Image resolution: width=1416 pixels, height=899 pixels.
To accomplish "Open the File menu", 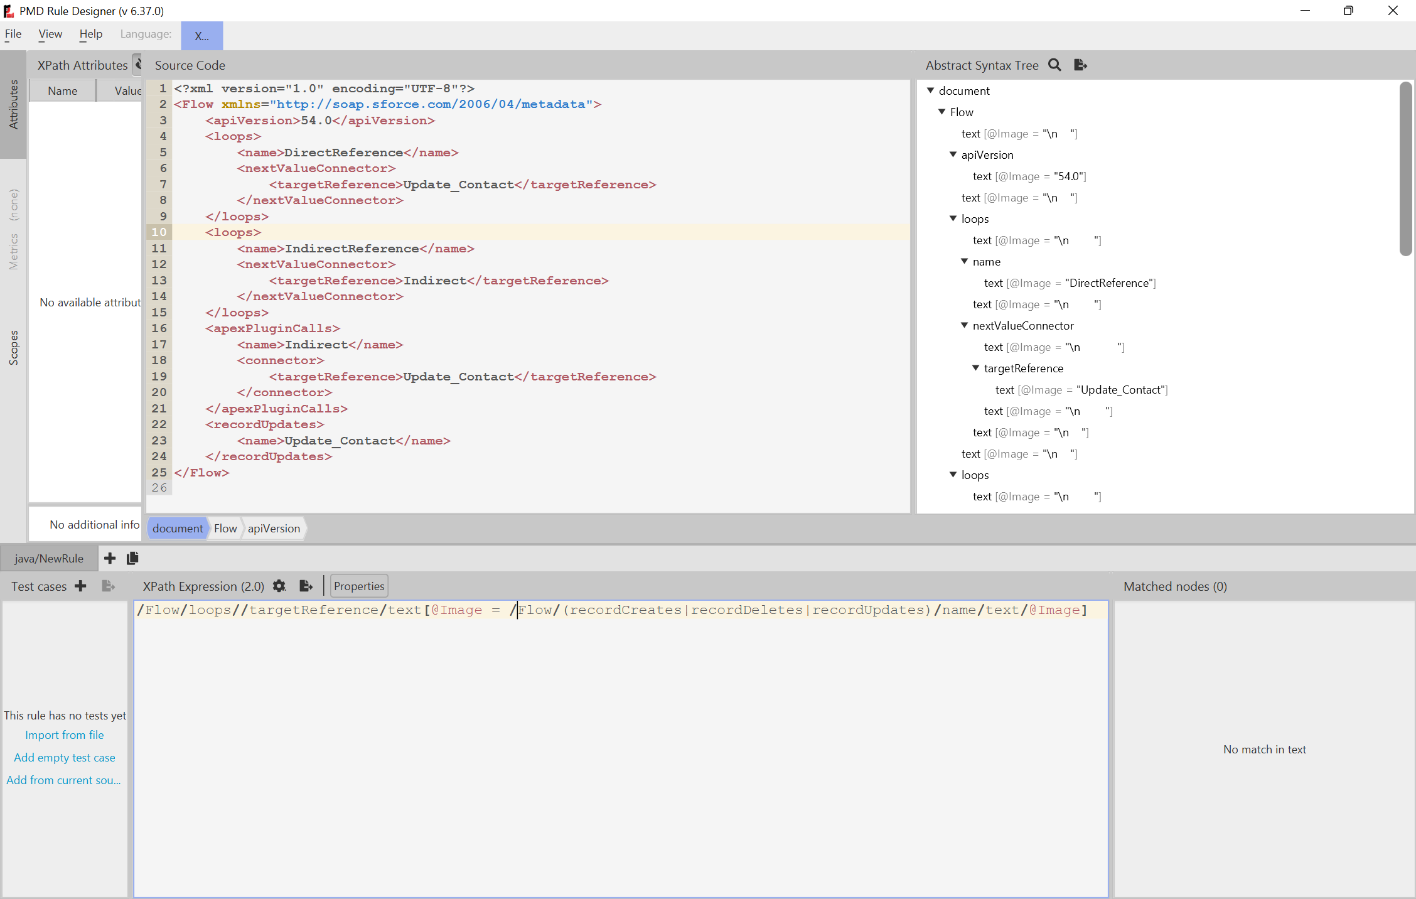I will click(x=13, y=35).
